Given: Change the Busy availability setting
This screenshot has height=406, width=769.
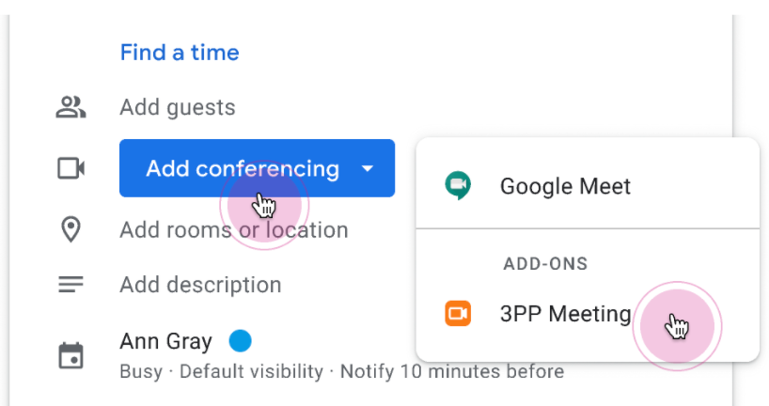Looking at the screenshot, I should (x=141, y=371).
